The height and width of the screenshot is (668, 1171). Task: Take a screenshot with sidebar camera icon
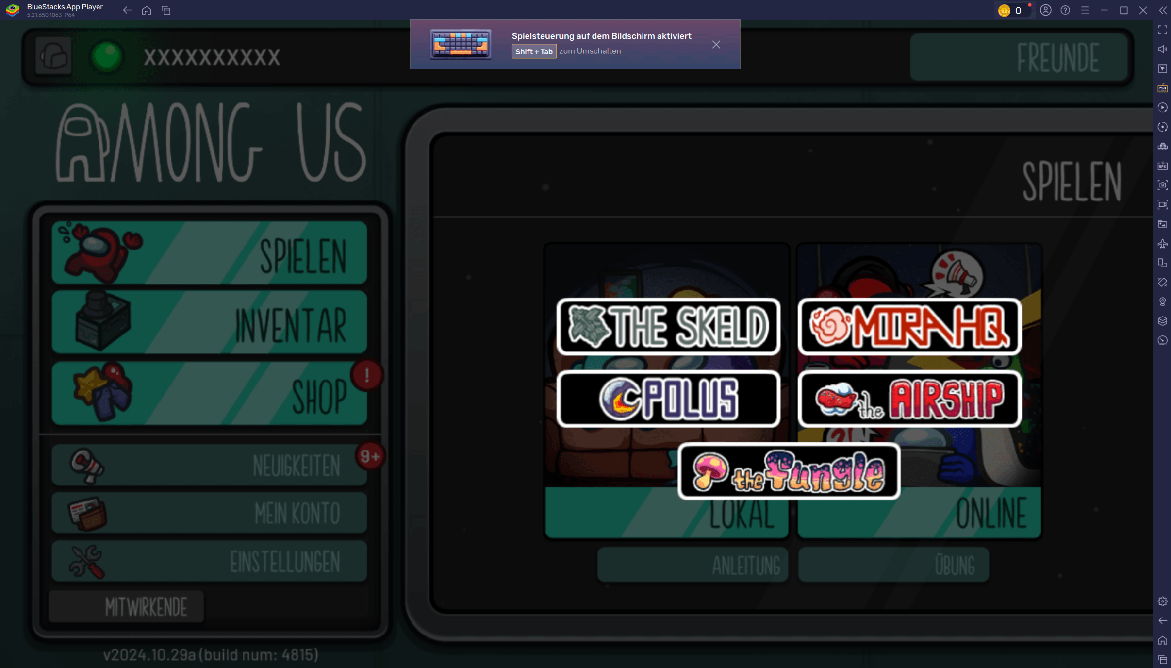[1162, 185]
